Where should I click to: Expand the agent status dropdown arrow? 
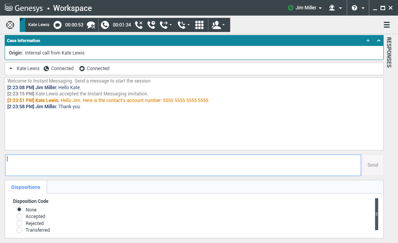340,8
